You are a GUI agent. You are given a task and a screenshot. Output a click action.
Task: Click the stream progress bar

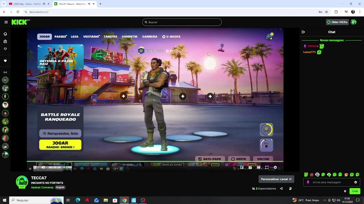click(155, 161)
